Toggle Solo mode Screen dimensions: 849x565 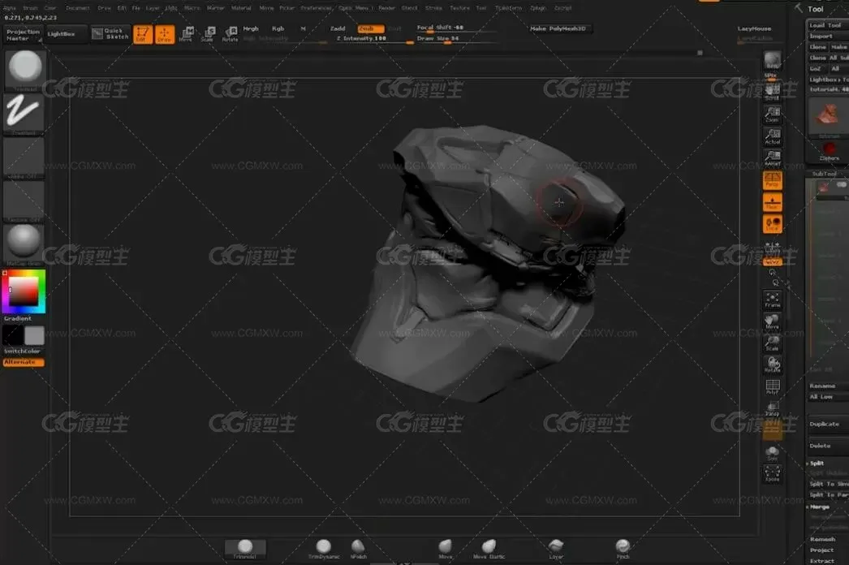pos(772,454)
